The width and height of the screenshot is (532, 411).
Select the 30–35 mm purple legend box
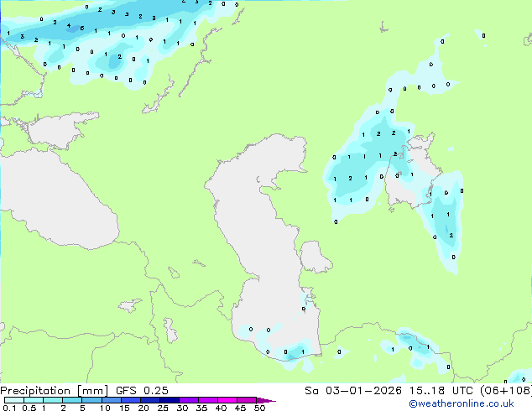coord(189,400)
